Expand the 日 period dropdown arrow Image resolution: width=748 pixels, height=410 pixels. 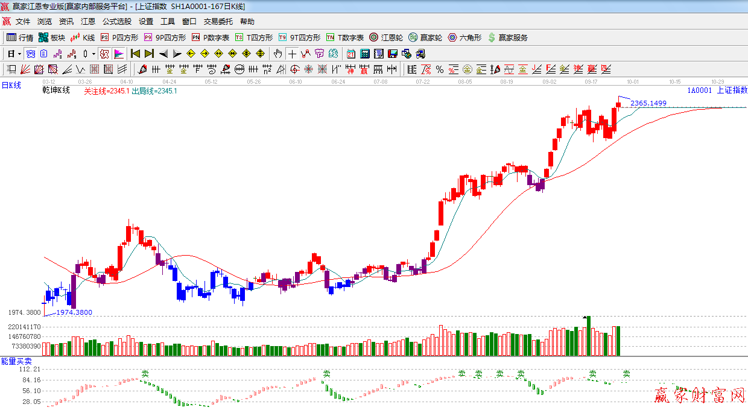(x=19, y=54)
